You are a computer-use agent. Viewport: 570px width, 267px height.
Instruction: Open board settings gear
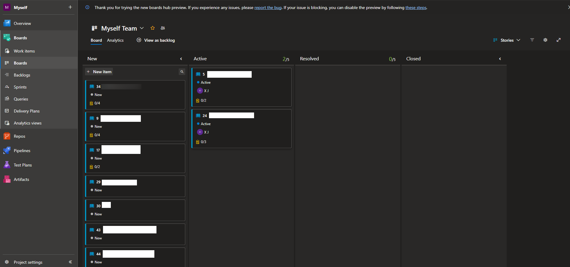545,40
